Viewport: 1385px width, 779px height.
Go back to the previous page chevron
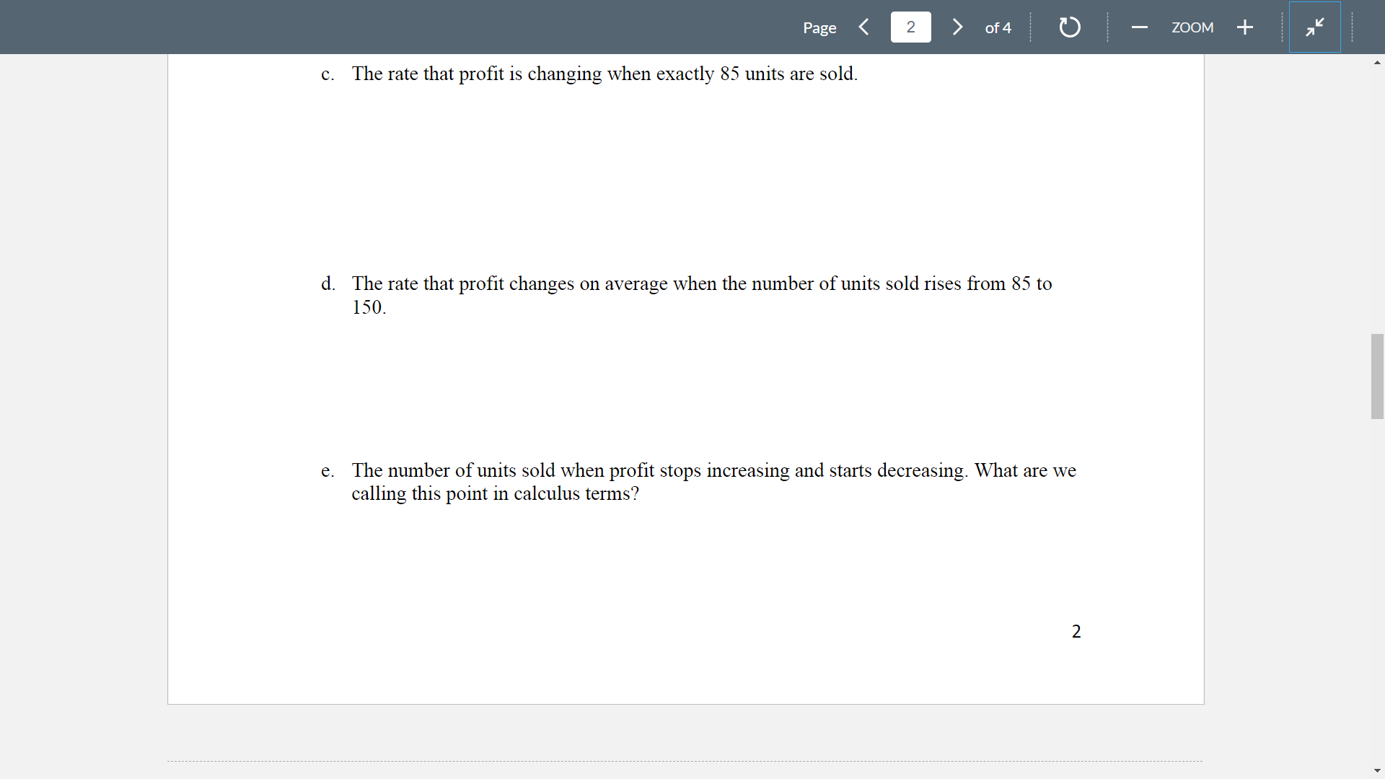coord(863,27)
